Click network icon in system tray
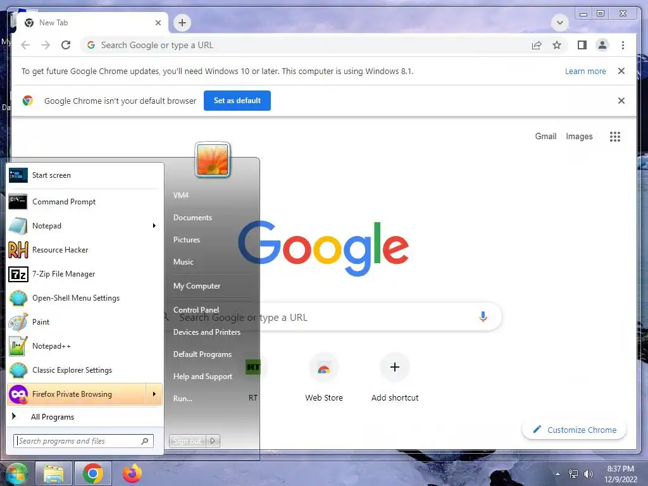 point(573,474)
